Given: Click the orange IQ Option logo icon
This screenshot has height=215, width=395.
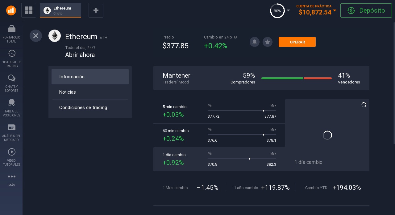Looking at the screenshot, I should click(11, 10).
